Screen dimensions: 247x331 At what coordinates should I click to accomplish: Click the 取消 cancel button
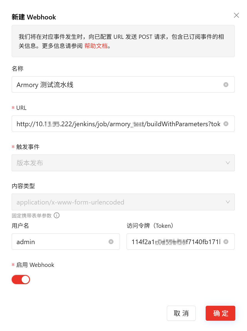181,313
